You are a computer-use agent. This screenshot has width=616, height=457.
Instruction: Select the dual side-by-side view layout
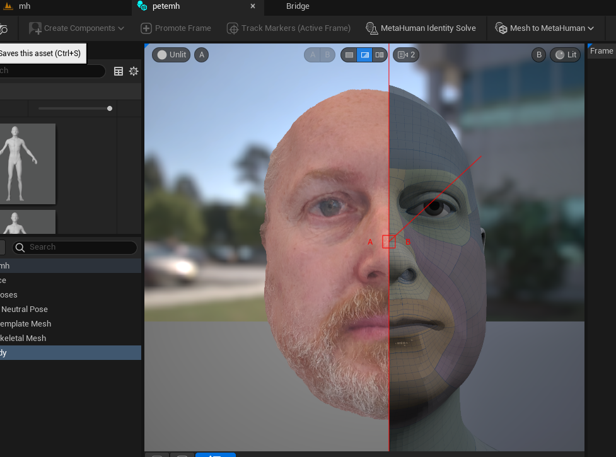click(380, 55)
